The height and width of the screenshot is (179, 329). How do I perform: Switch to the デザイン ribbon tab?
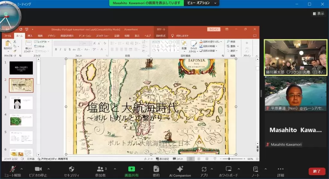[51, 36]
